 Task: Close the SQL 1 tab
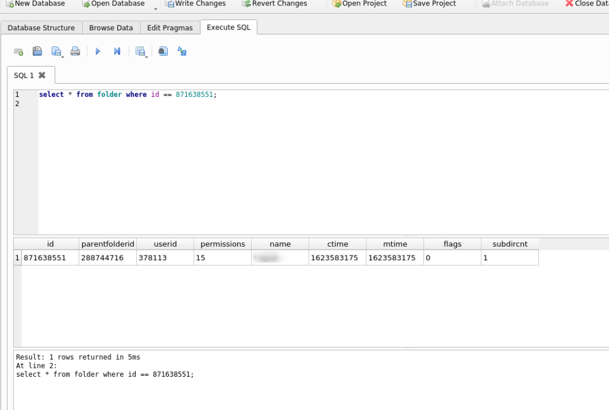tap(40, 75)
